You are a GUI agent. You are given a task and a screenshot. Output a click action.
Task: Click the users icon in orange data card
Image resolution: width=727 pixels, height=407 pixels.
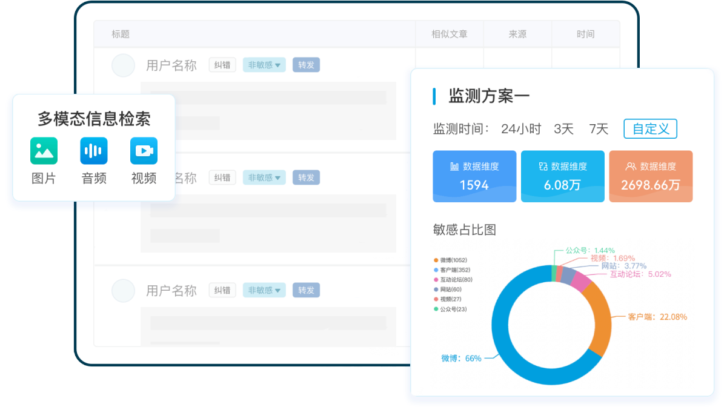631,167
